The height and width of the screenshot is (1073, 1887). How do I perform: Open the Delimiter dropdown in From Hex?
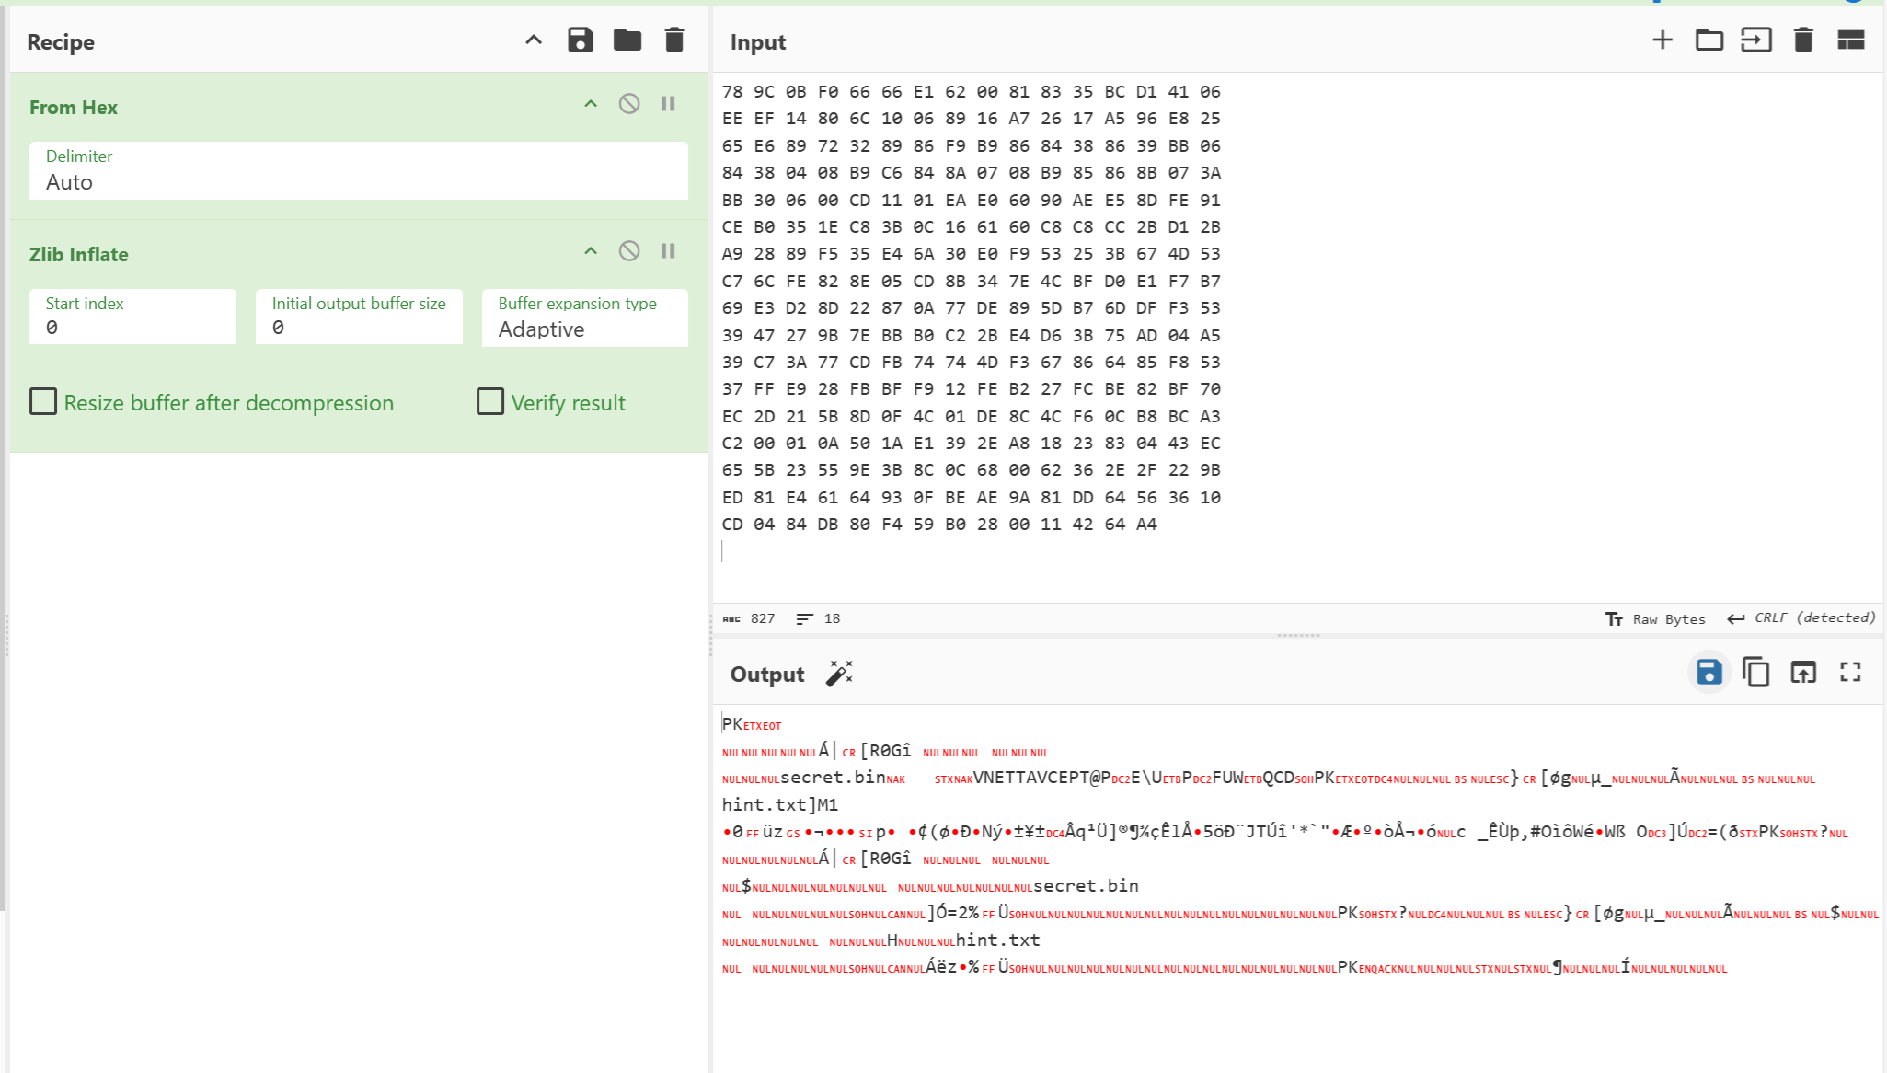(358, 171)
